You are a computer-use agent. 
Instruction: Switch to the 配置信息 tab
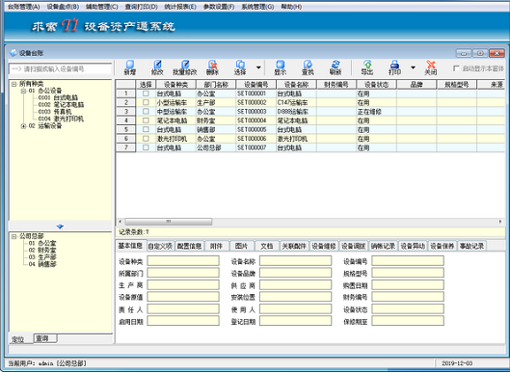pyautogui.click(x=189, y=246)
